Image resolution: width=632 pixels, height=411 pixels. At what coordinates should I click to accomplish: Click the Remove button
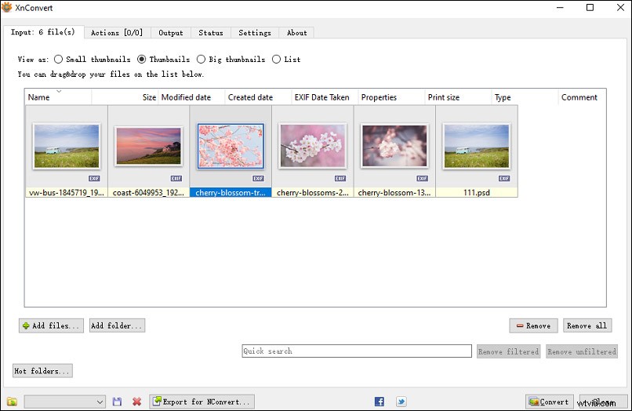(534, 326)
